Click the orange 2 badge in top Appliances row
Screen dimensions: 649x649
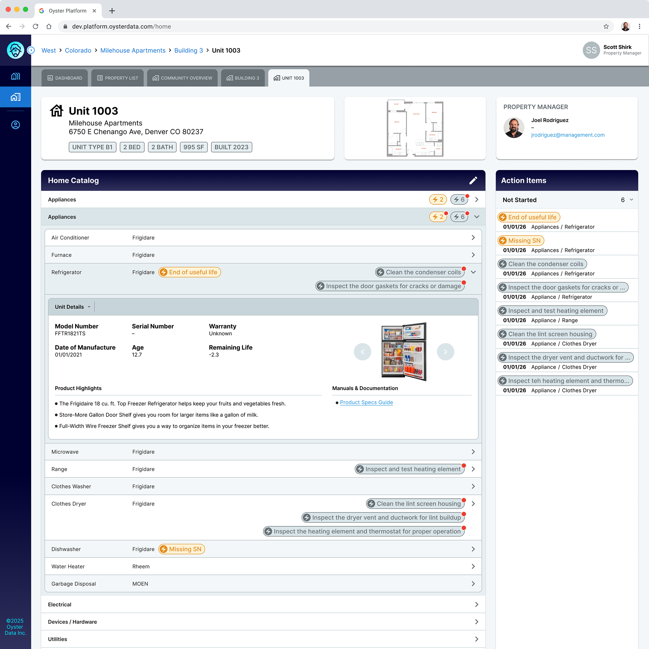pyautogui.click(x=438, y=199)
